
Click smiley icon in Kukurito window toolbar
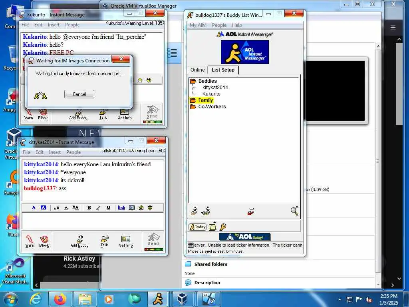(x=149, y=80)
